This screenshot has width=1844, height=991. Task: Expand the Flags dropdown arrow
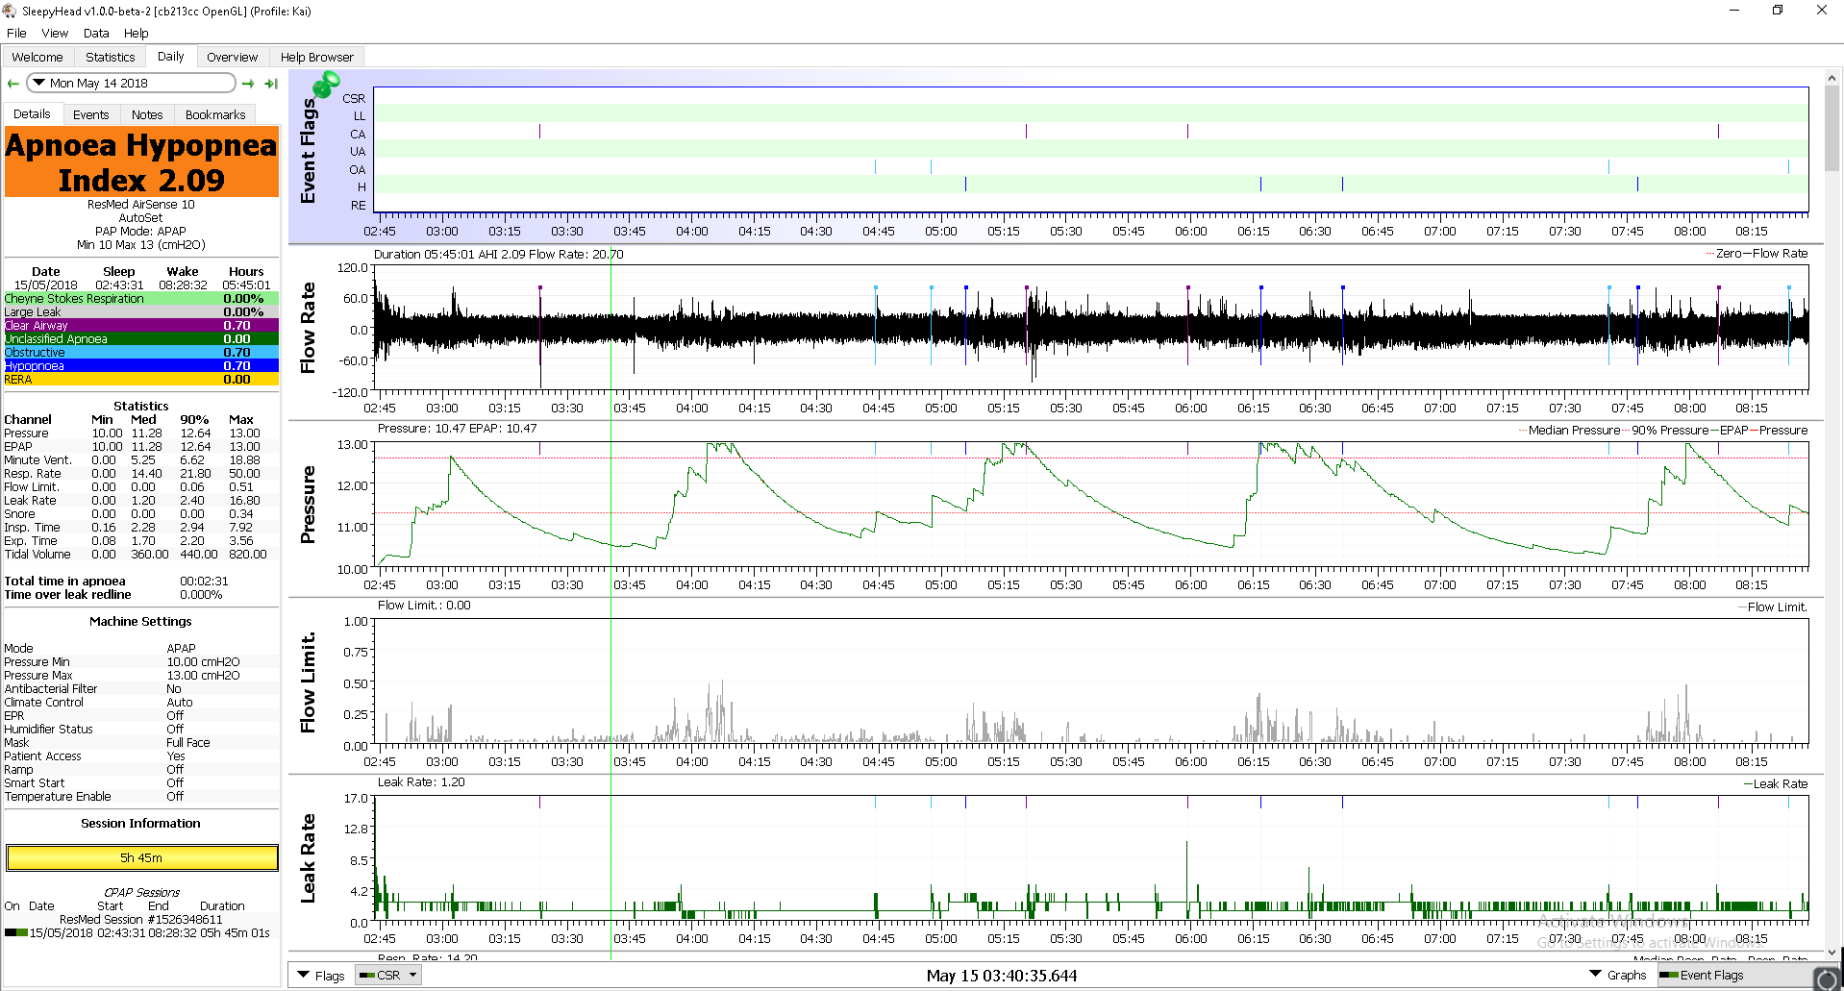pos(304,975)
